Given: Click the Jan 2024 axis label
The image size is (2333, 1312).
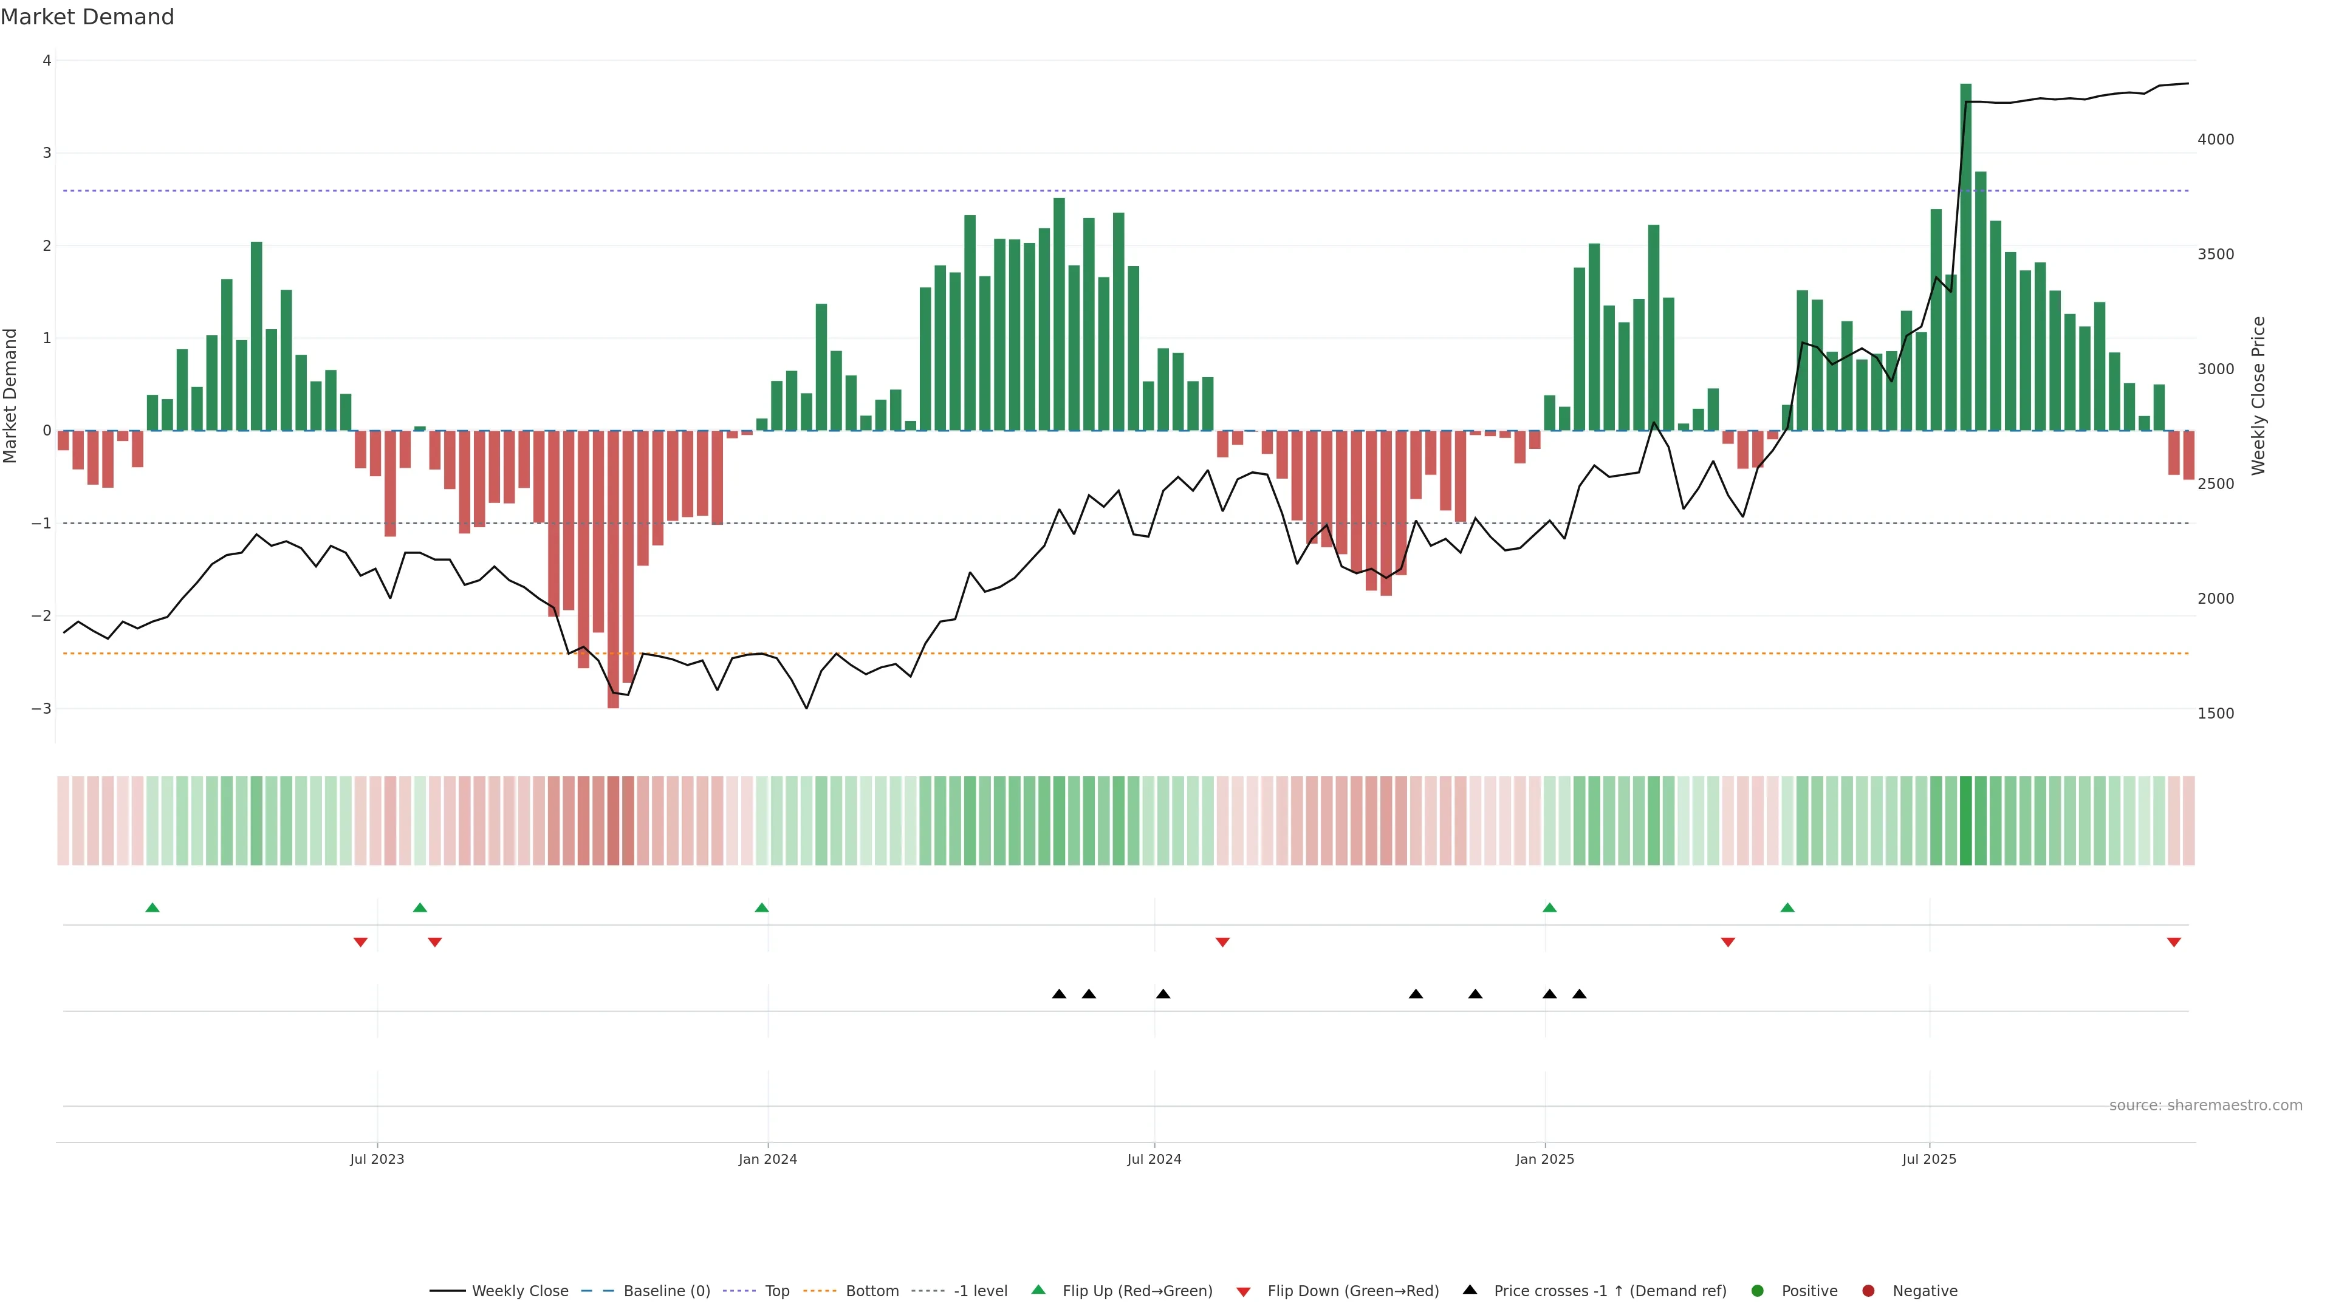Looking at the screenshot, I should click(767, 1159).
